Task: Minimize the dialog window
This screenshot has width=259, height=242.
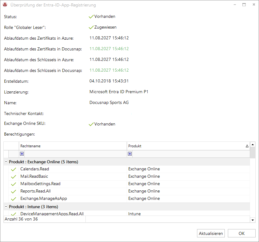Action: 235,5
